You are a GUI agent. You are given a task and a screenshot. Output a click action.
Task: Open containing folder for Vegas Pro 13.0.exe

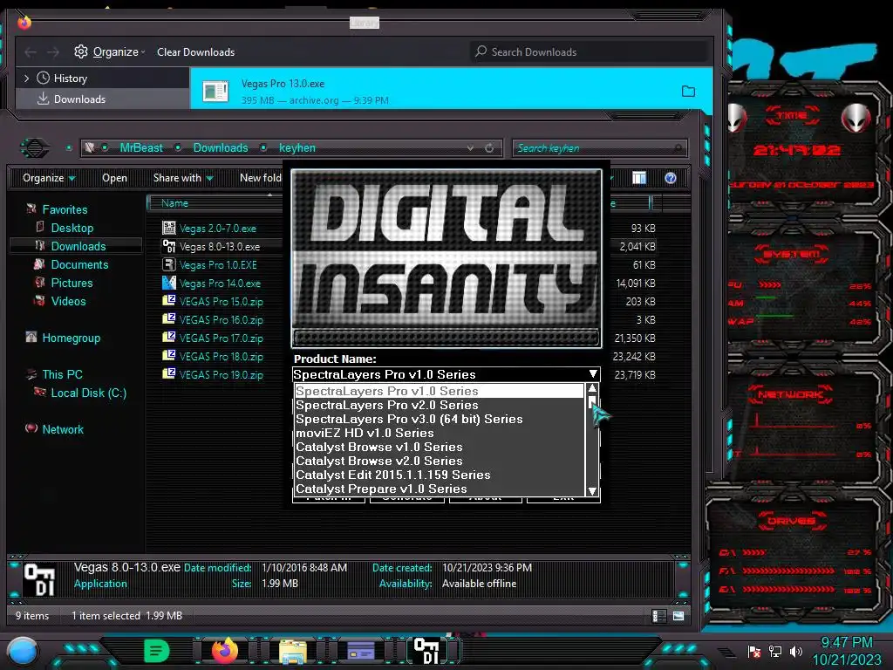click(688, 91)
